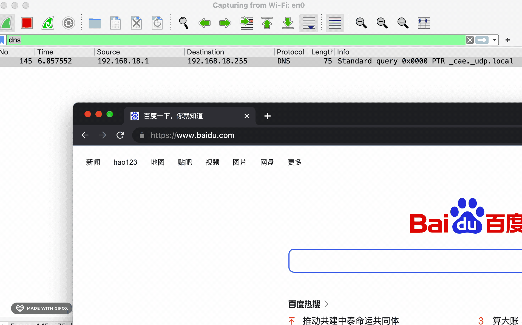This screenshot has height=325, width=522.
Task: Open capture options gear
Action: click(69, 23)
